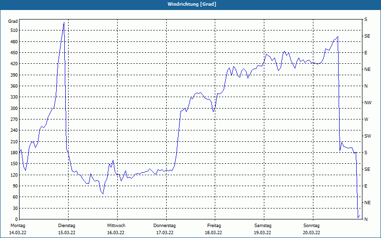Select the 120 value on the degree axis
This screenshot has width=381, height=238.
click(14, 175)
